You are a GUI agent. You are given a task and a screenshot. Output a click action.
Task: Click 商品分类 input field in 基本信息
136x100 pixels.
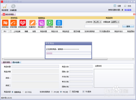81,66
